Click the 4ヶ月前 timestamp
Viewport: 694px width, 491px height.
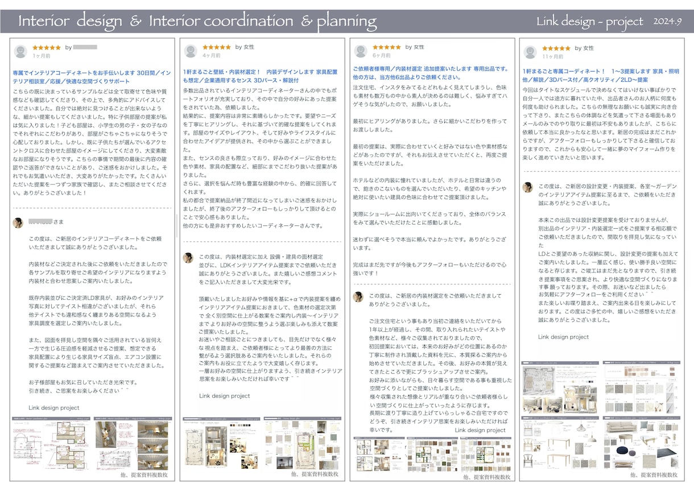(211, 56)
